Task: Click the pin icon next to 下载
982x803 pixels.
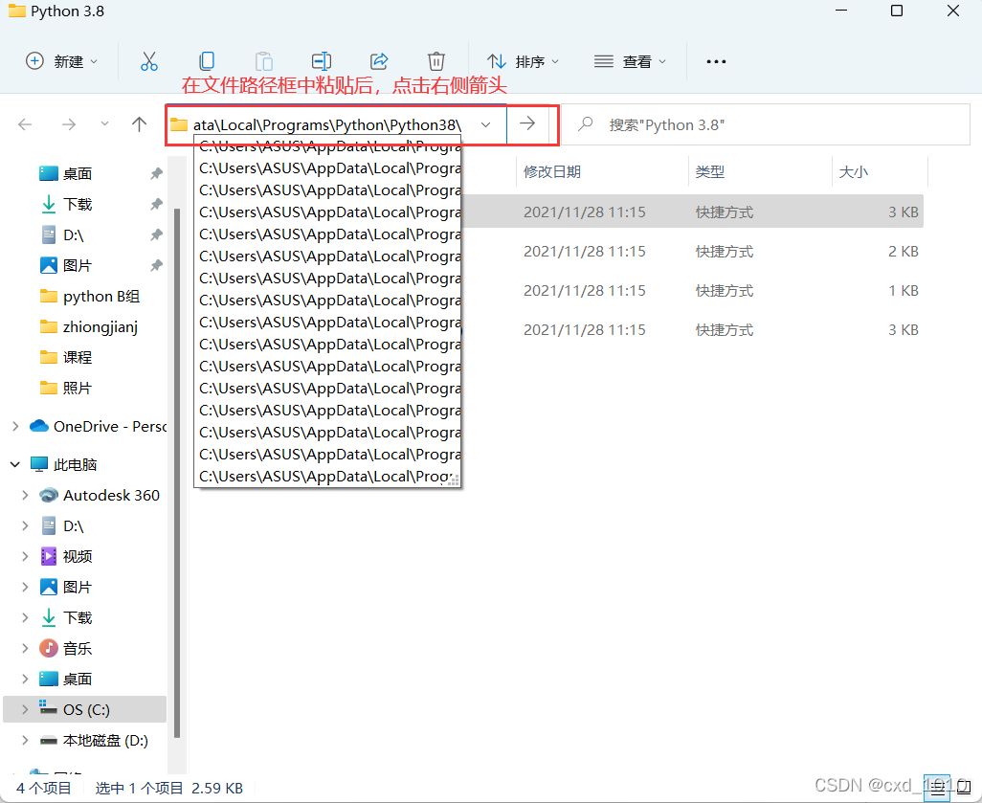Action: (x=157, y=204)
